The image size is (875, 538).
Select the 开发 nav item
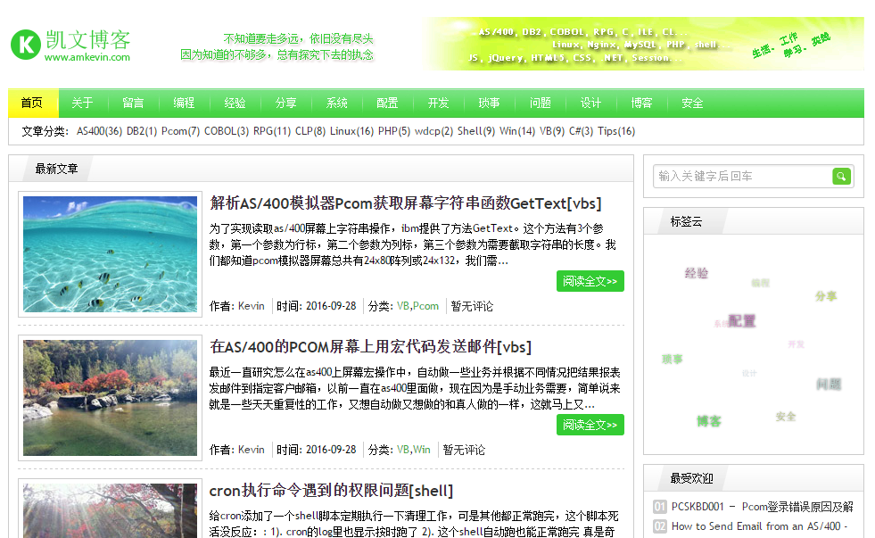(x=439, y=103)
